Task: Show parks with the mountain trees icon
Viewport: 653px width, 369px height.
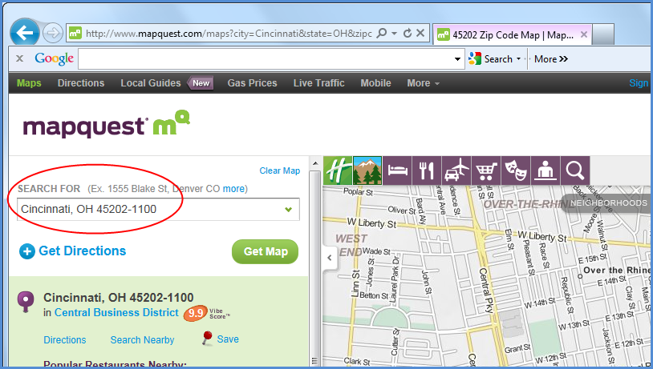Action: (x=367, y=170)
